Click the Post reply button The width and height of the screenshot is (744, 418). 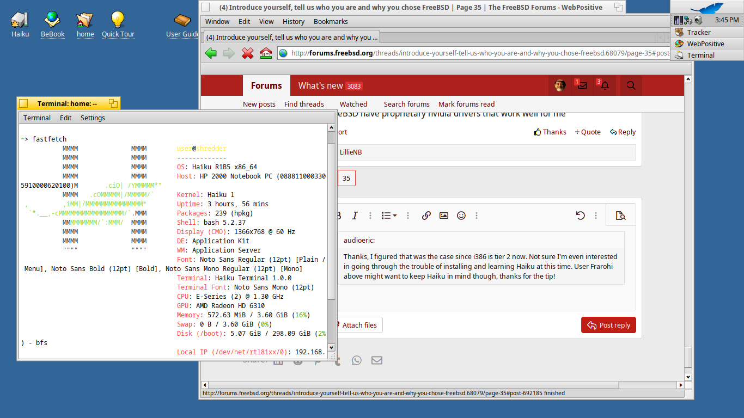pyautogui.click(x=608, y=325)
